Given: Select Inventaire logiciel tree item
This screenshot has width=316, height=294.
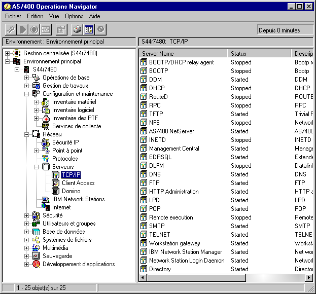Looking at the screenshot, I should tap(73, 110).
